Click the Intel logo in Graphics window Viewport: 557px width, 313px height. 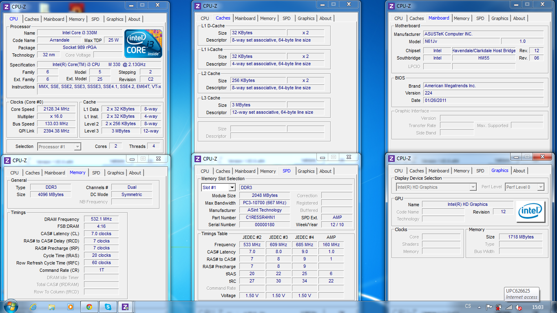530,212
